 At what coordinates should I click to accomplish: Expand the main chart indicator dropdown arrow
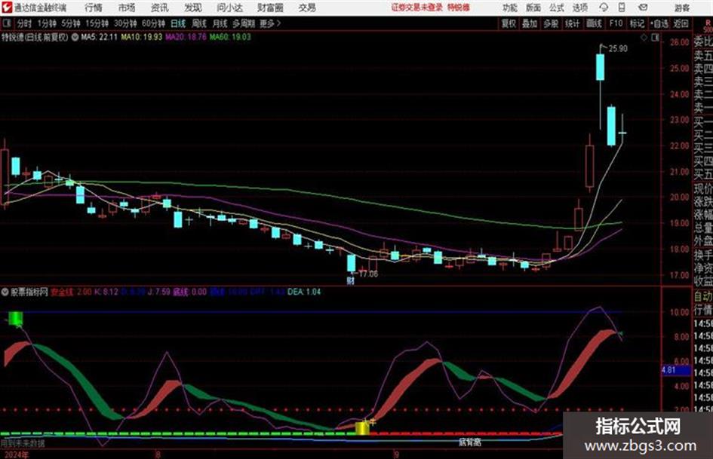75,37
